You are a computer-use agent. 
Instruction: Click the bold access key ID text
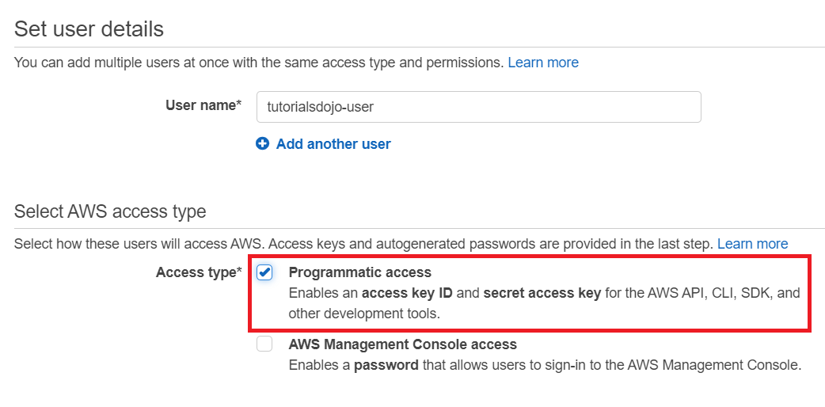(x=408, y=293)
